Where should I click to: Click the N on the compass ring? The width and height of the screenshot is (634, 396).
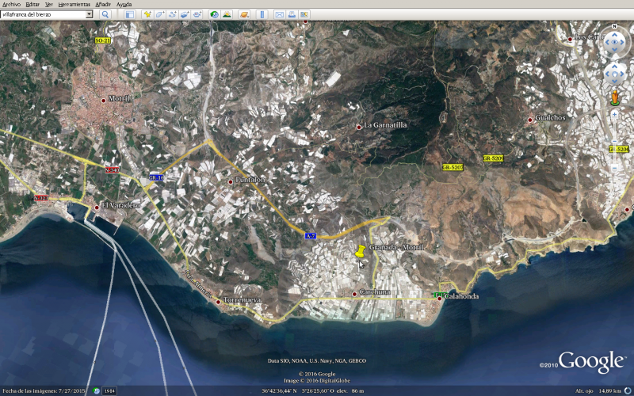tap(615, 28)
